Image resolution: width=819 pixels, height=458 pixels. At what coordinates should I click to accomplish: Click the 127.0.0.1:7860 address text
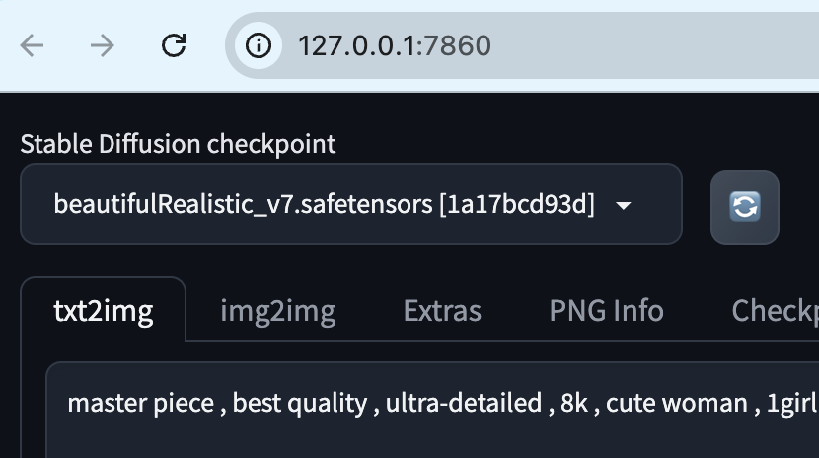(x=395, y=45)
